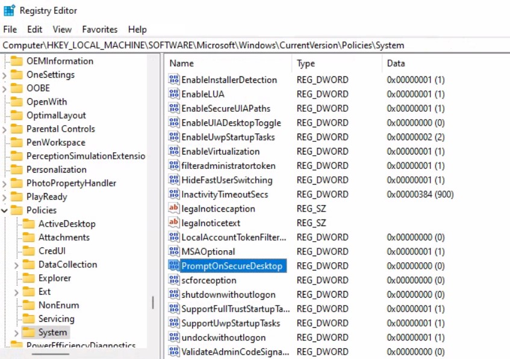Select the PerceptionSimulationExtensio key
Screen dimensions: 510x359
click(86, 156)
